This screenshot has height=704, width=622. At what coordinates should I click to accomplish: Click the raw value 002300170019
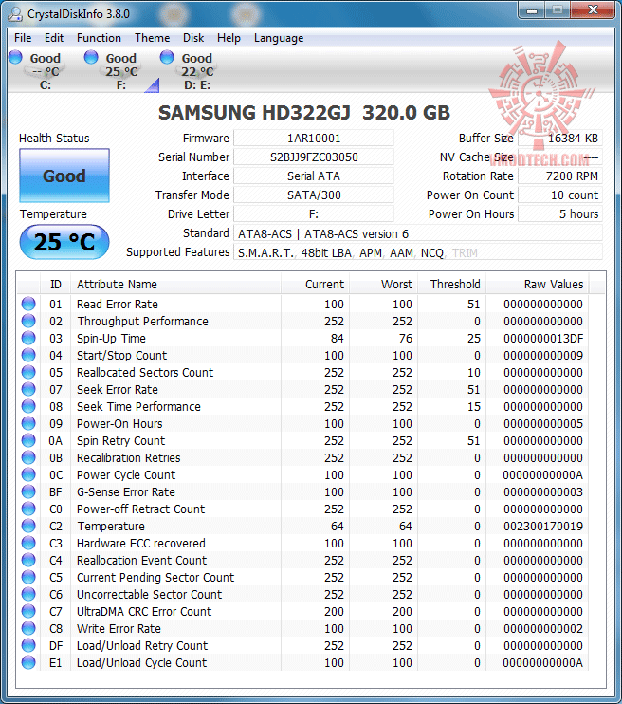click(x=543, y=526)
